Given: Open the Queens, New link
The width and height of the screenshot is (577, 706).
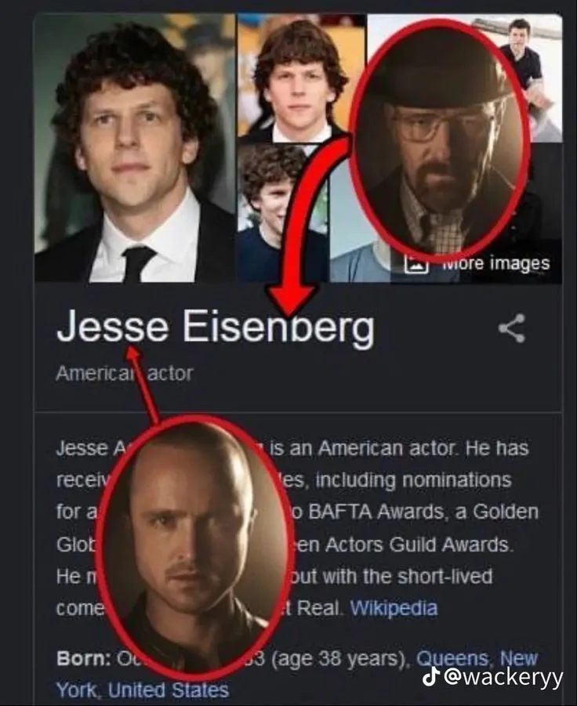Looking at the screenshot, I should pyautogui.click(x=477, y=658).
